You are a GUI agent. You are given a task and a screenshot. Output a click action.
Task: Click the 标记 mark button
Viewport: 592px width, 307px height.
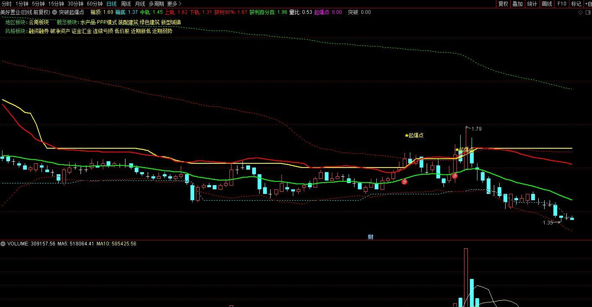(576, 4)
